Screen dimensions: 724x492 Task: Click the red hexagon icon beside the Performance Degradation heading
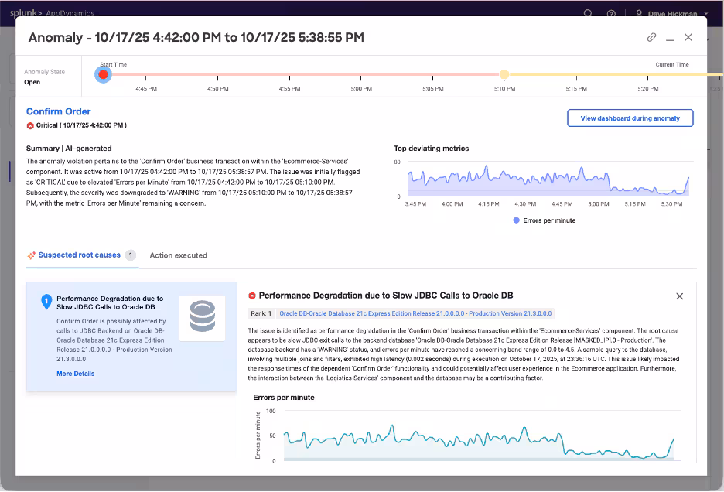[252, 296]
